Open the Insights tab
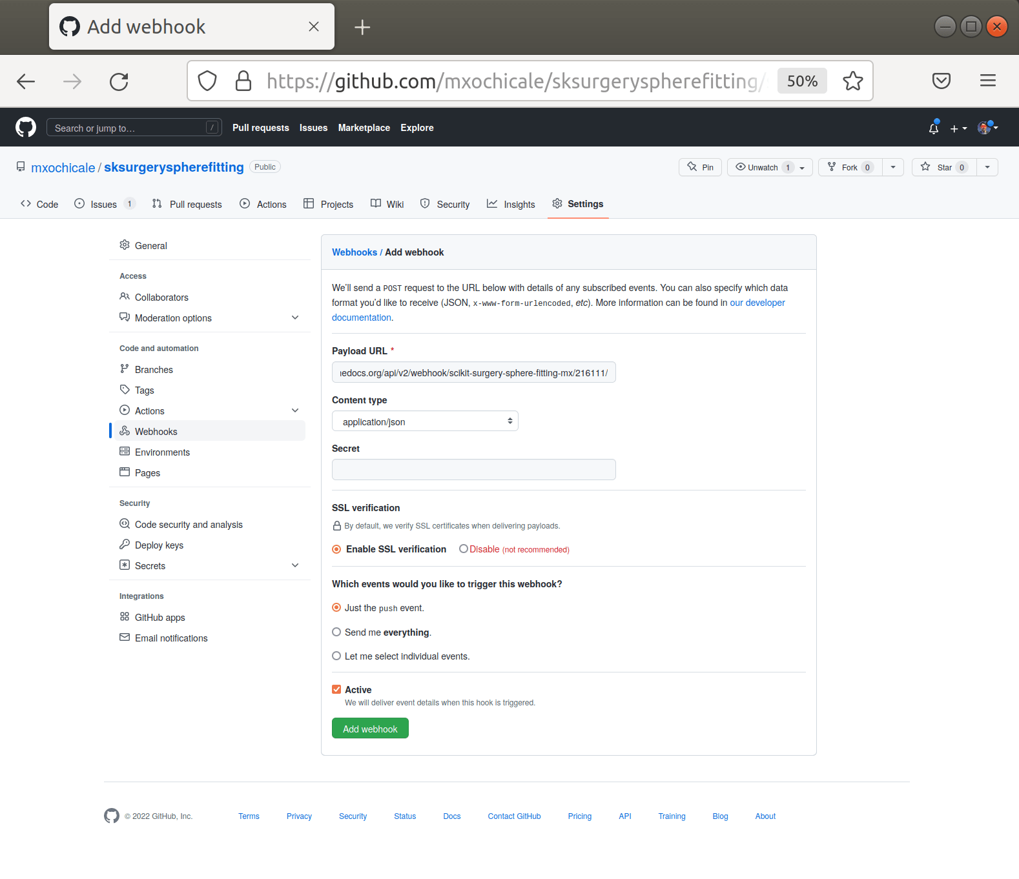The image size is (1019, 879). click(x=511, y=204)
